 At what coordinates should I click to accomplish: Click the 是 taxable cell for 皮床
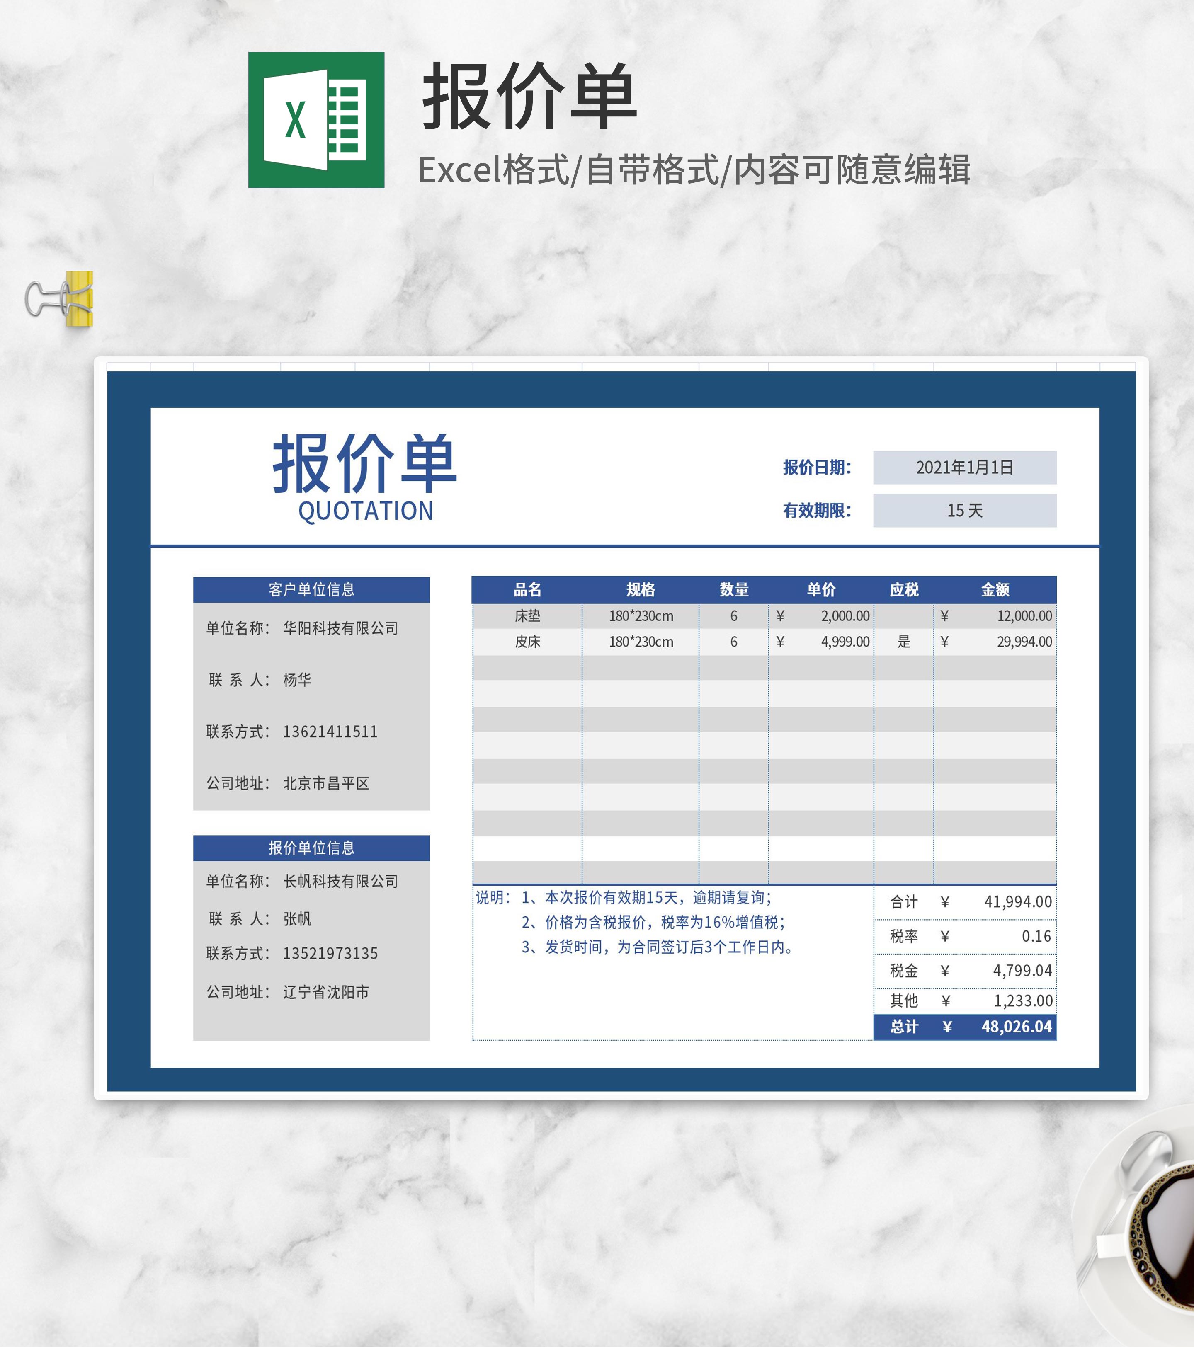pyautogui.click(x=903, y=642)
